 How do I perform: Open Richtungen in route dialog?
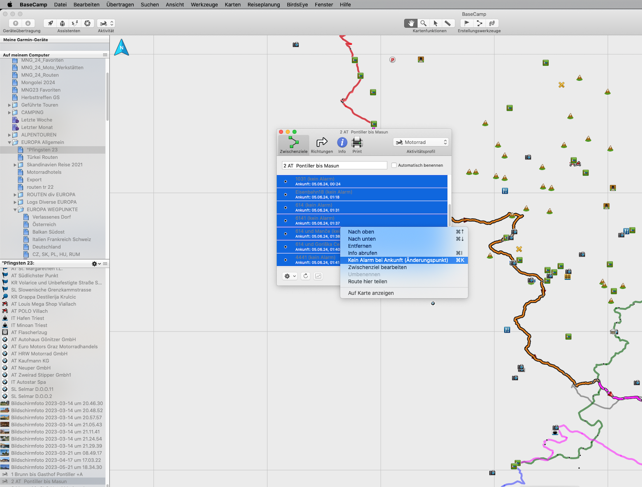[x=322, y=145]
